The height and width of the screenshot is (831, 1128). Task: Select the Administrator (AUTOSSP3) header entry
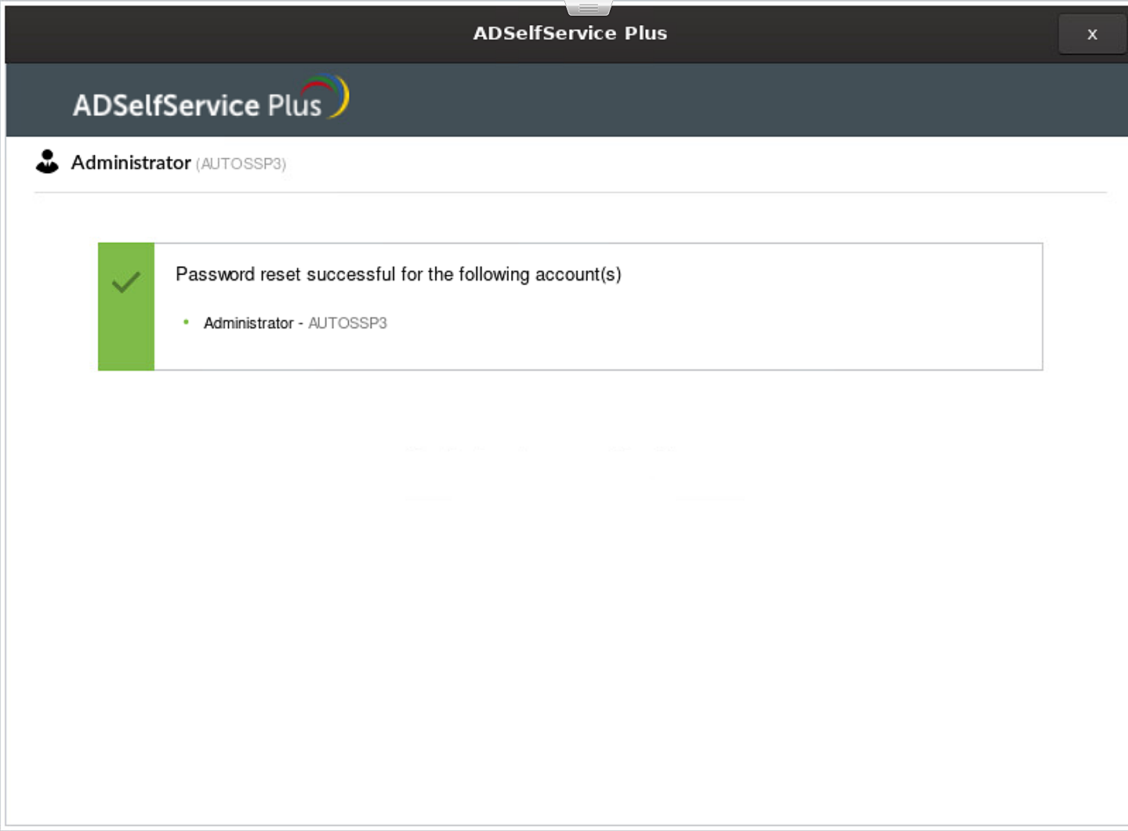(x=179, y=163)
